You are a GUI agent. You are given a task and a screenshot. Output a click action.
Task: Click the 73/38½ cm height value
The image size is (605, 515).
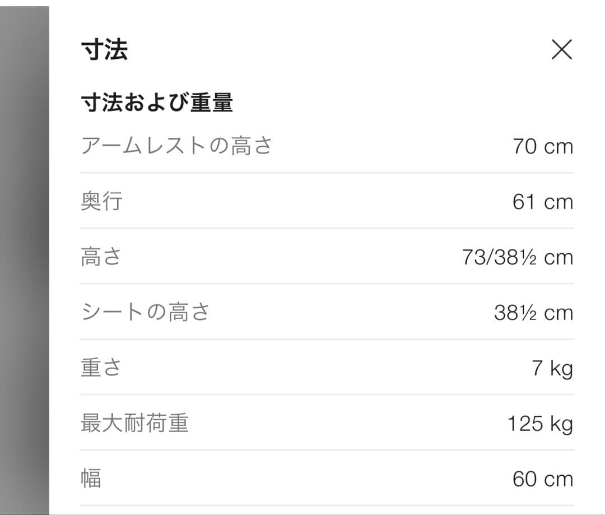(517, 257)
